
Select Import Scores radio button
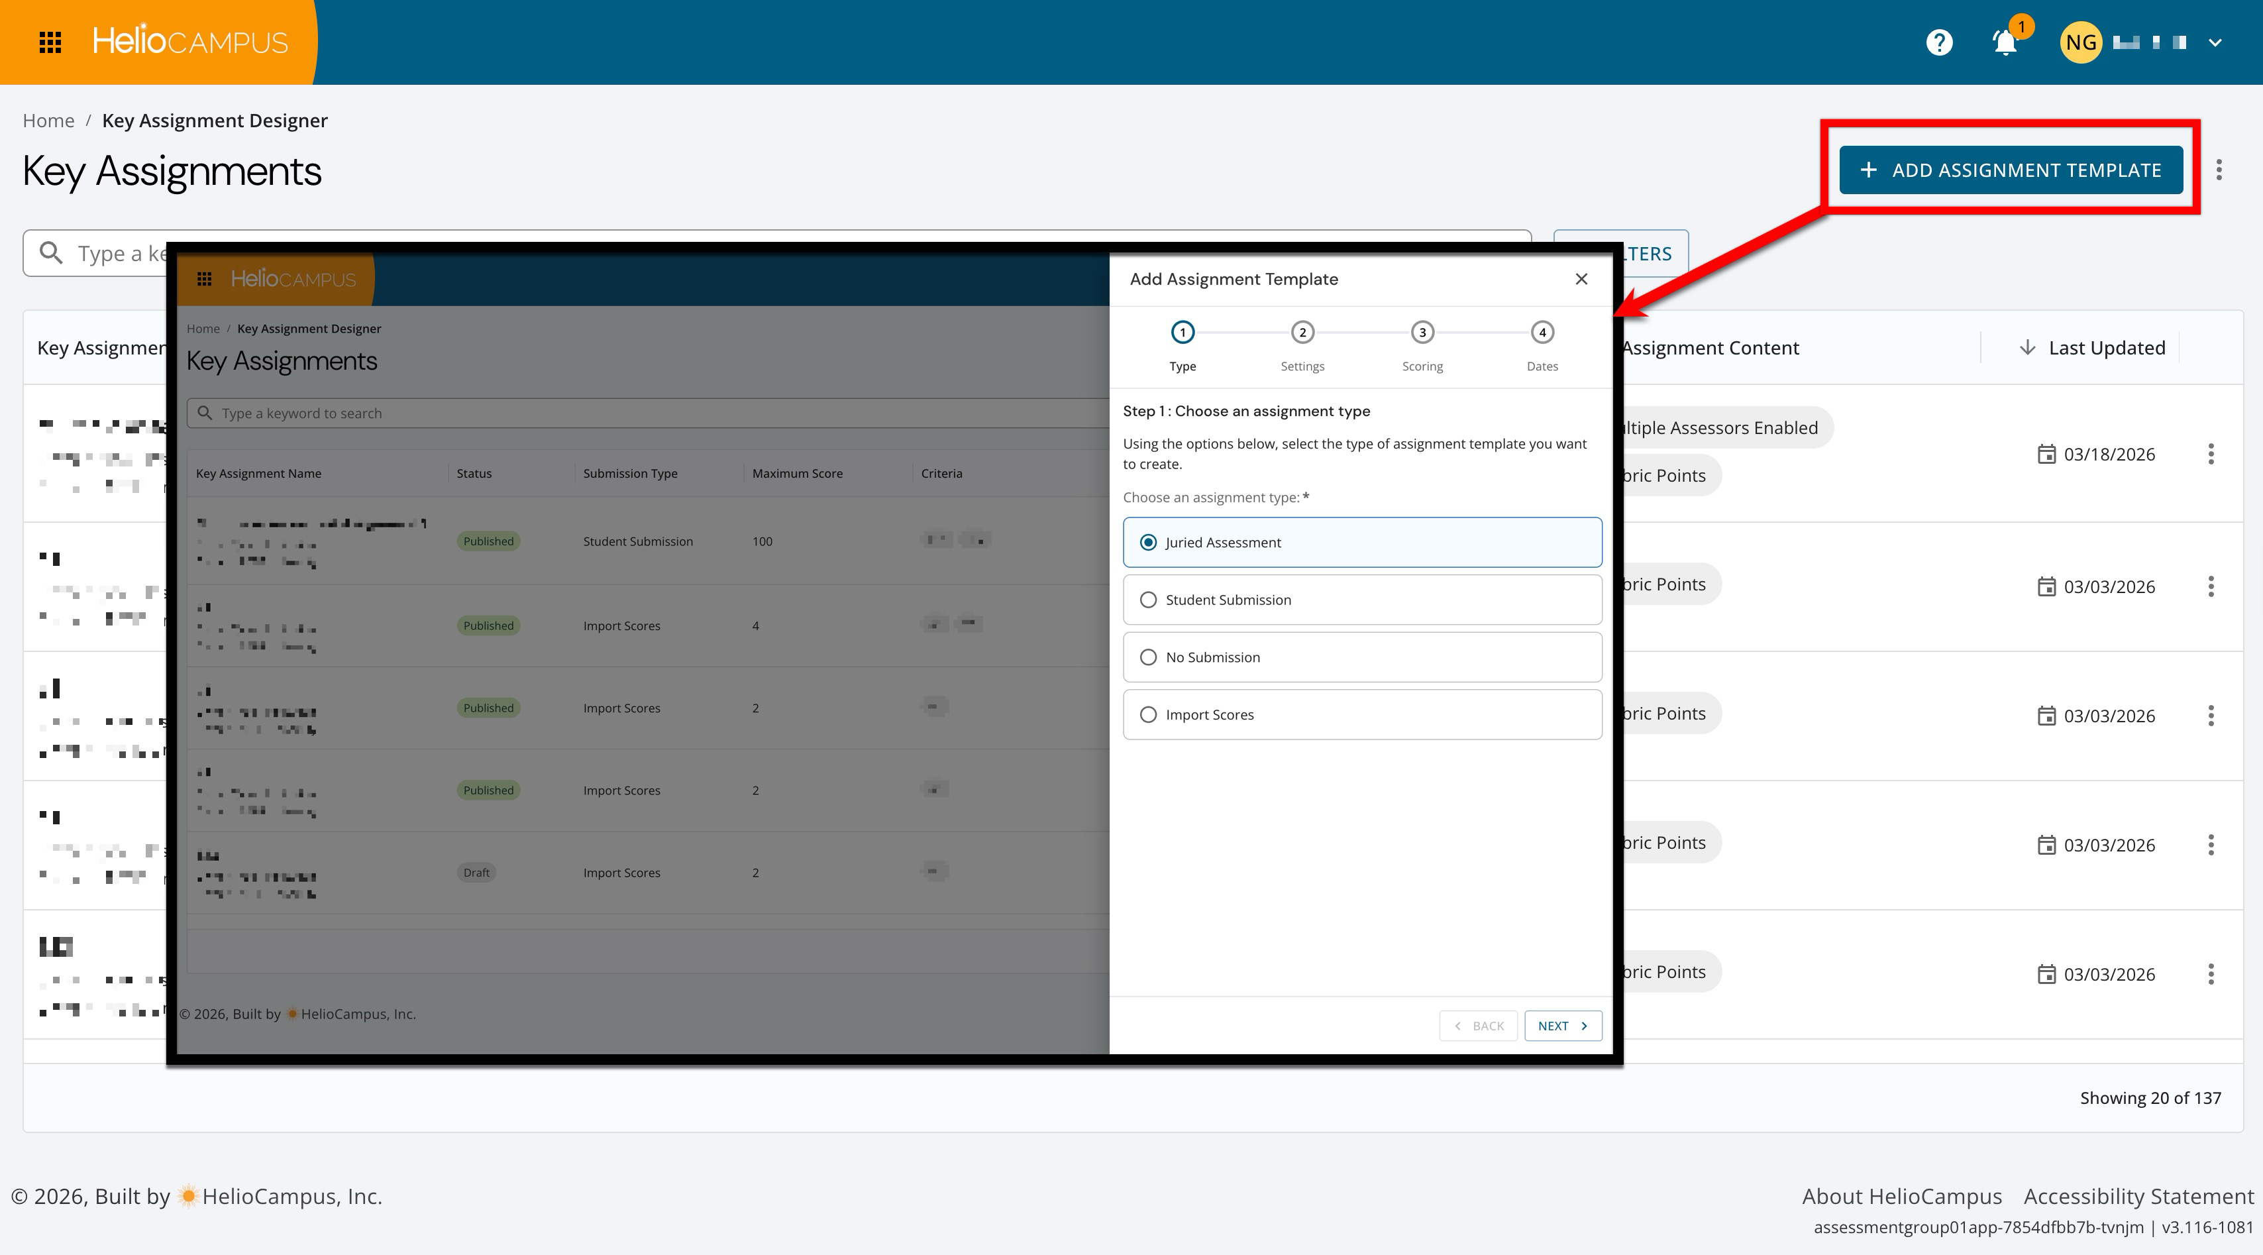click(1148, 714)
